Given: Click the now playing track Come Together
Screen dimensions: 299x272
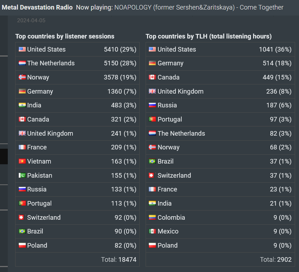Looking at the screenshot, I should pyautogui.click(x=262, y=7).
